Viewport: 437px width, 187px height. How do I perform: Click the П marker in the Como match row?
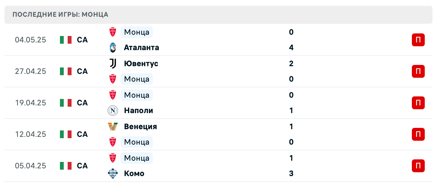pos(418,166)
